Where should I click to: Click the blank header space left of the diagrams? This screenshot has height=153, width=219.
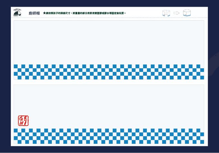(x=145, y=13)
